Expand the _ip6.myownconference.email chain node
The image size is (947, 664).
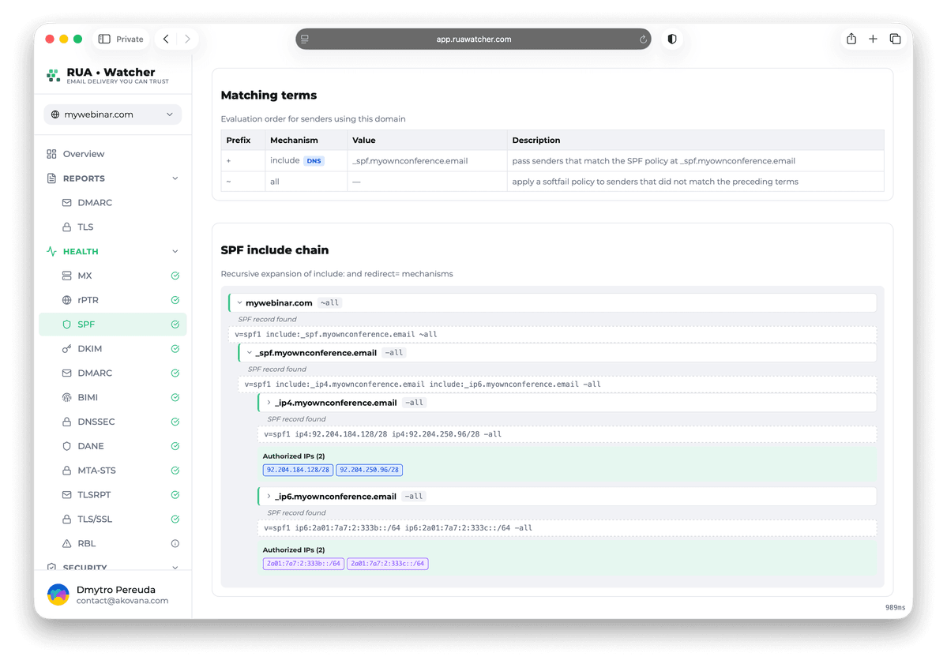[269, 496]
